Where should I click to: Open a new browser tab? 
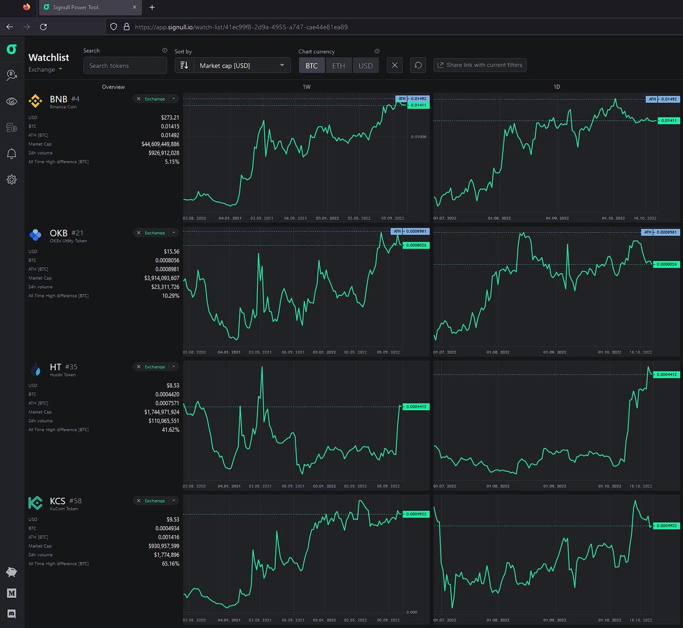(x=152, y=7)
